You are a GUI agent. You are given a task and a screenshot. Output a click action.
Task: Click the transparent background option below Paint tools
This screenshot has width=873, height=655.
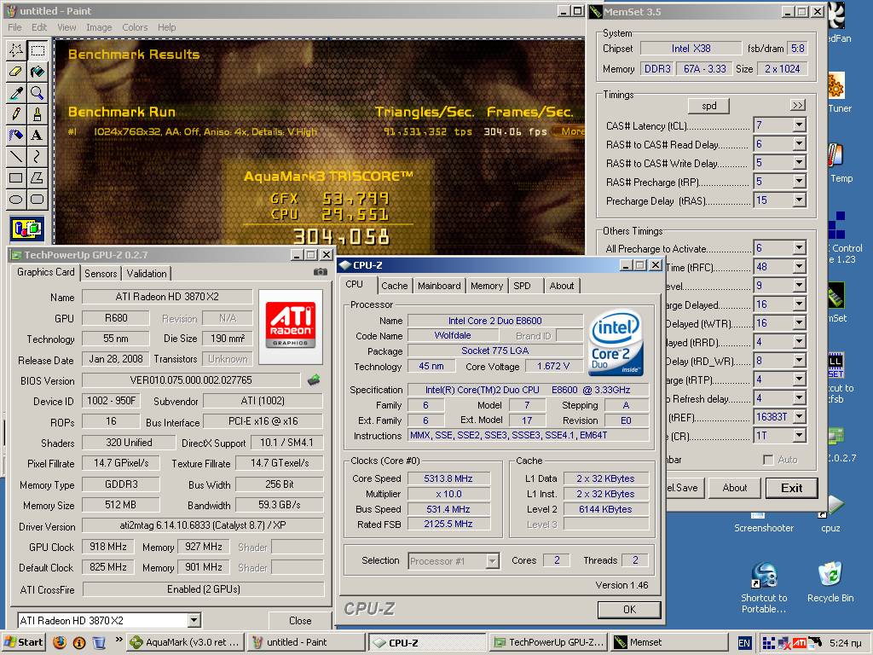[26, 229]
